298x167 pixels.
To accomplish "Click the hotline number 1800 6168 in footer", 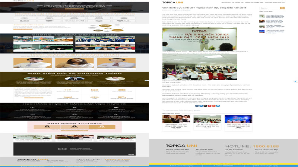I will coord(266,146).
